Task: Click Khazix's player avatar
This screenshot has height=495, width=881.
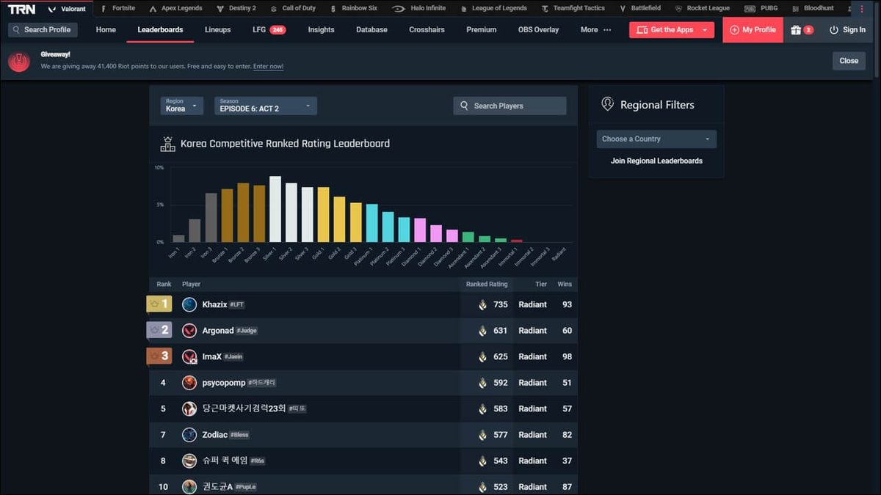Action: pos(189,304)
